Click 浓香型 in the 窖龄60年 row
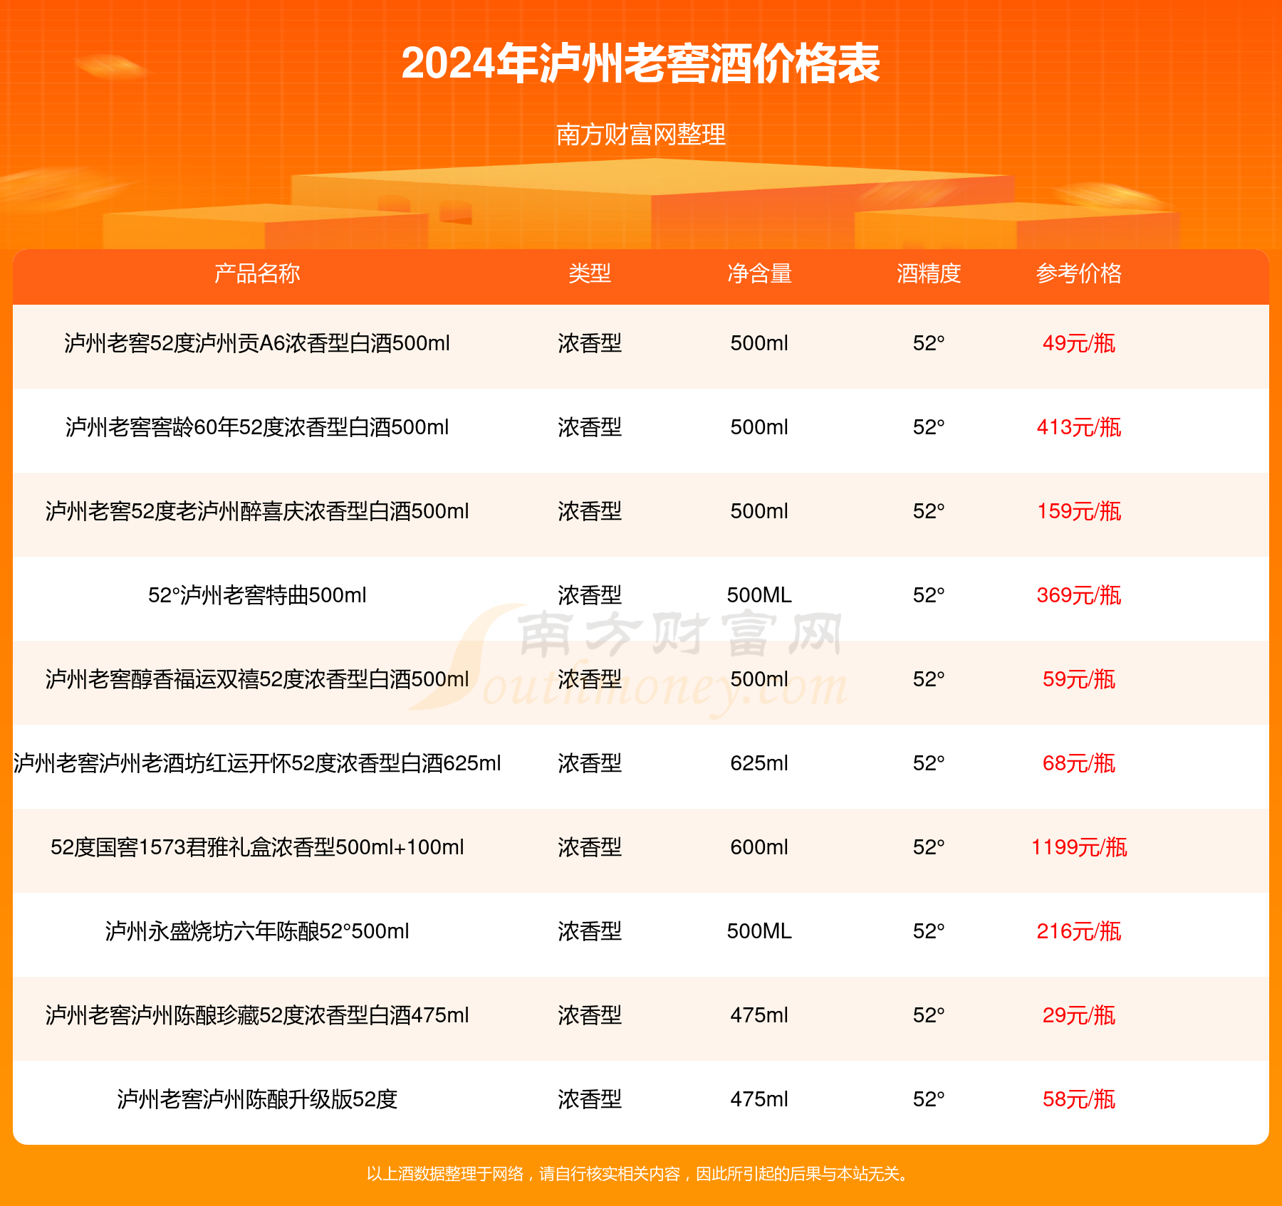This screenshot has width=1282, height=1206. coord(590,427)
